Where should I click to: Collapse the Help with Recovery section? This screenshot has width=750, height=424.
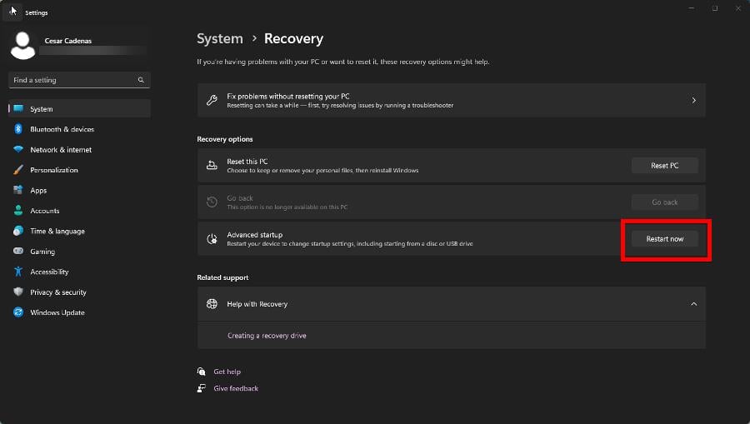pyautogui.click(x=693, y=304)
